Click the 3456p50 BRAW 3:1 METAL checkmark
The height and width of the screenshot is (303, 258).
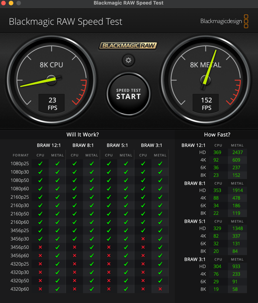(160, 247)
